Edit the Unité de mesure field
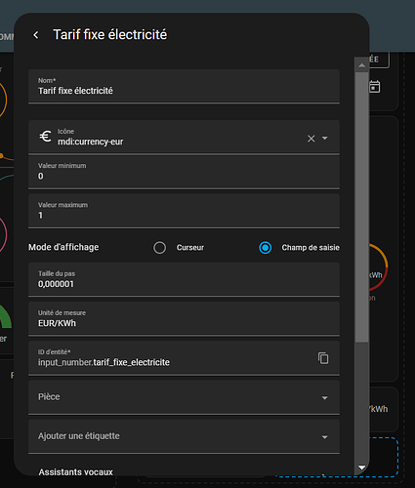This screenshot has width=415, height=488. pyautogui.click(x=184, y=319)
